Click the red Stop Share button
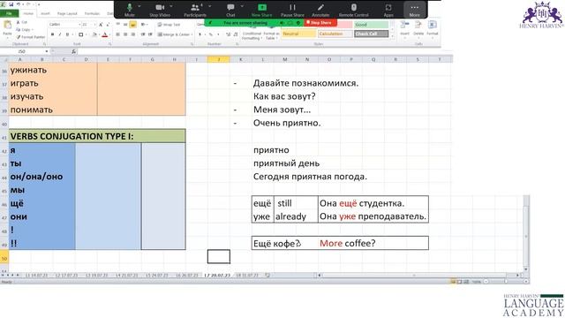The image size is (565, 318). pyautogui.click(x=320, y=23)
